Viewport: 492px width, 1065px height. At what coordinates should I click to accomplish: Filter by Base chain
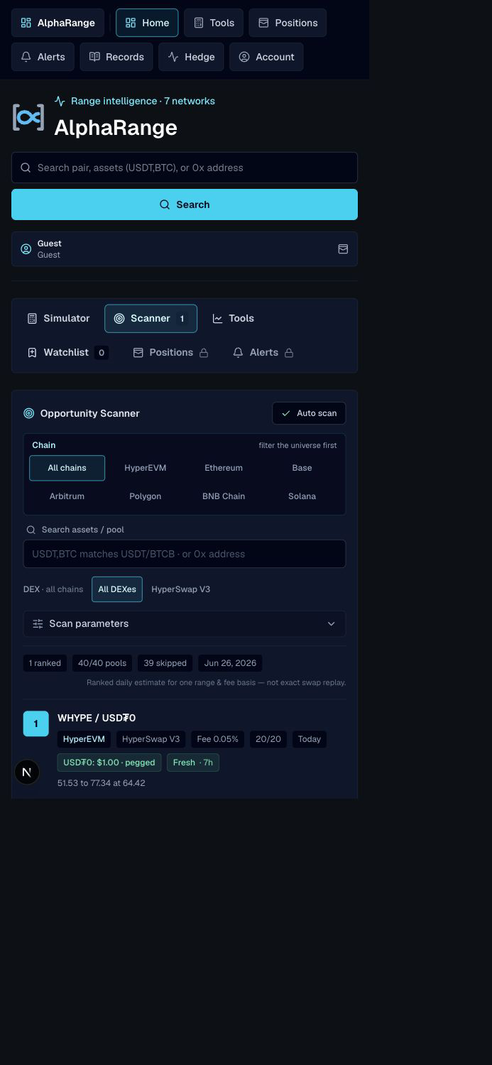click(x=302, y=468)
